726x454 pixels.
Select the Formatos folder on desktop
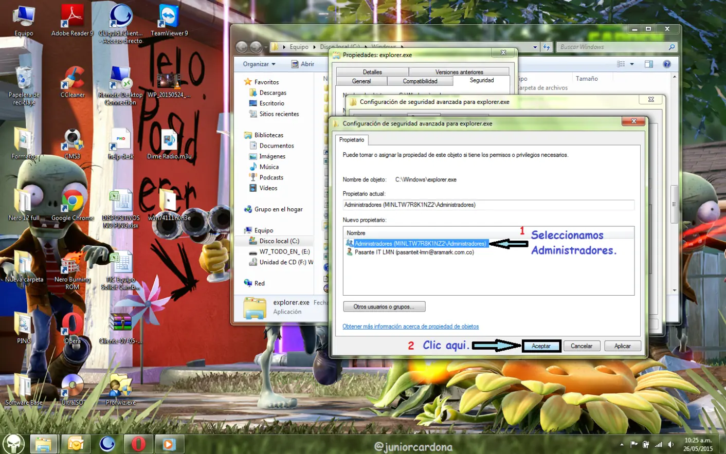pos(24,144)
